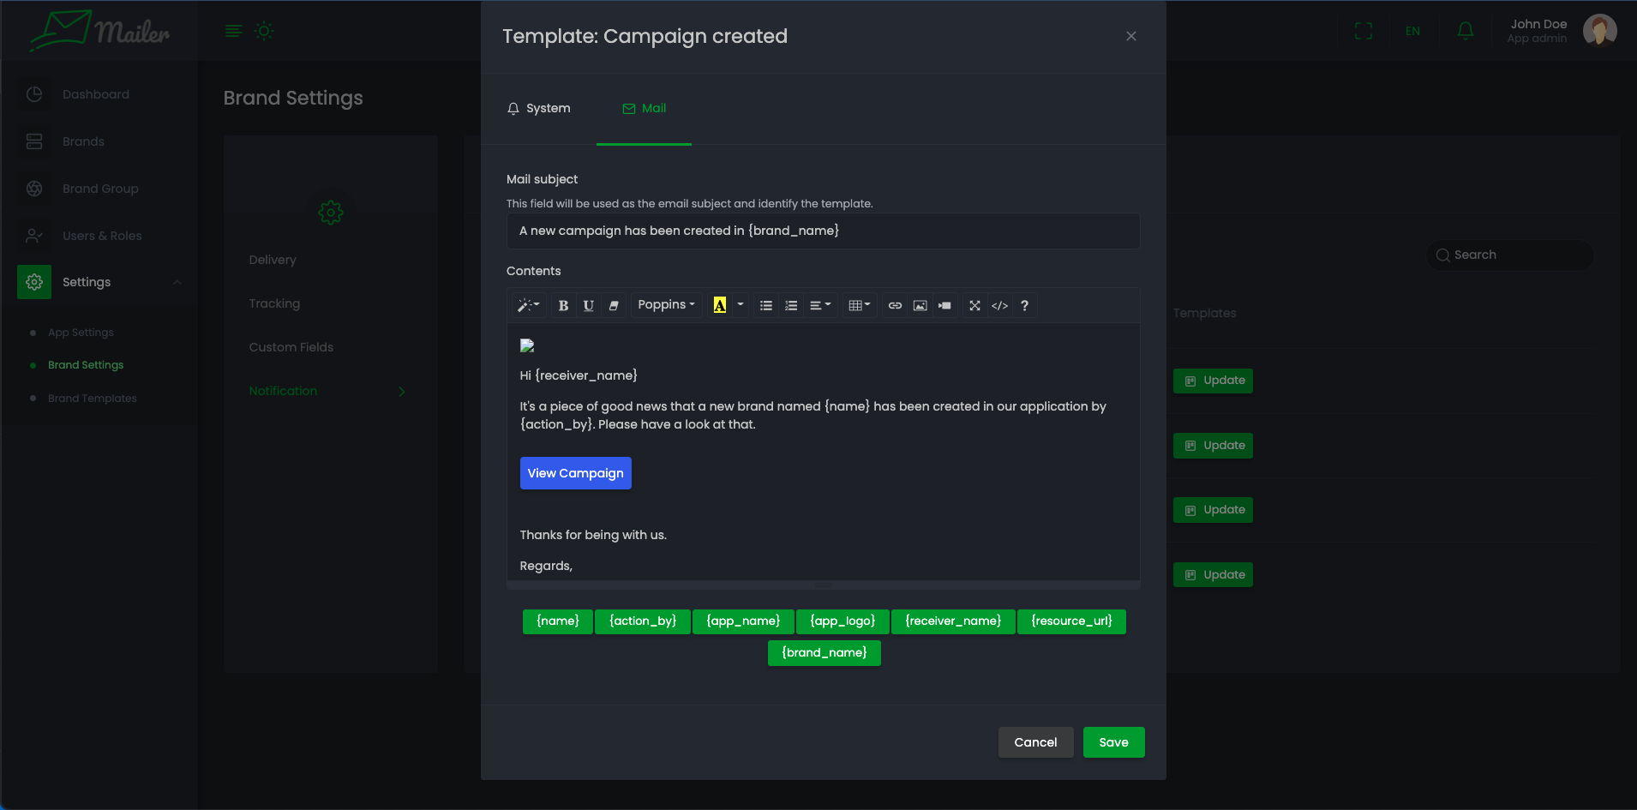Screen dimensions: 1637x810
Task: Open the table insert dropdown
Action: pos(859,305)
